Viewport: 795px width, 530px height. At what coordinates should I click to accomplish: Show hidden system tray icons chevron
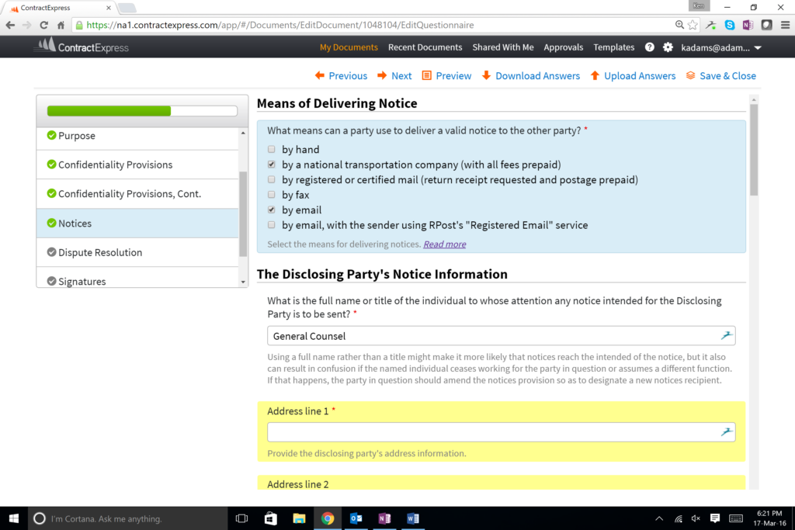pos(659,518)
